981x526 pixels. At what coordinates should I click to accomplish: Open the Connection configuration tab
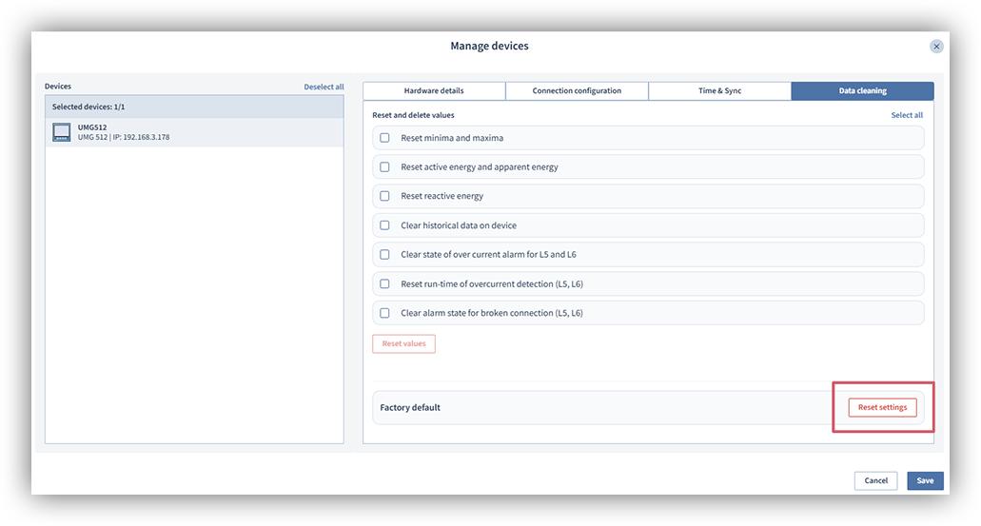(x=577, y=91)
